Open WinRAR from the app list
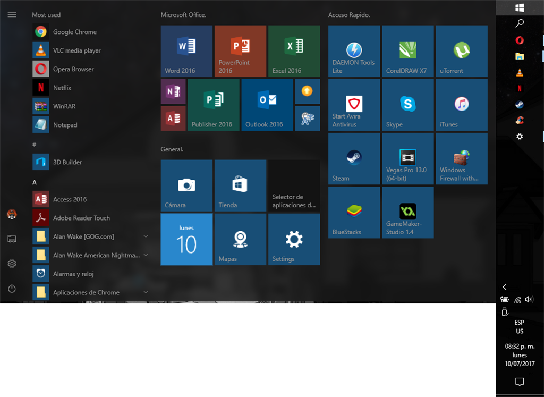Screen dimensions: 544x397 tap(90, 106)
